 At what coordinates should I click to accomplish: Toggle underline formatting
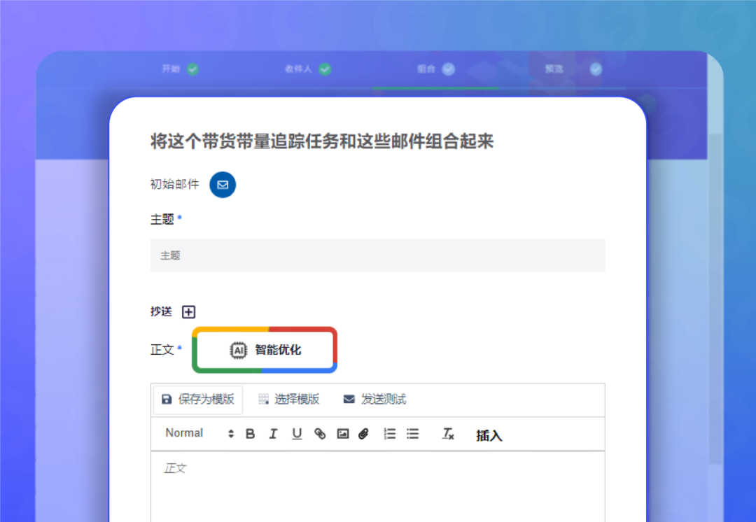pyautogui.click(x=296, y=434)
